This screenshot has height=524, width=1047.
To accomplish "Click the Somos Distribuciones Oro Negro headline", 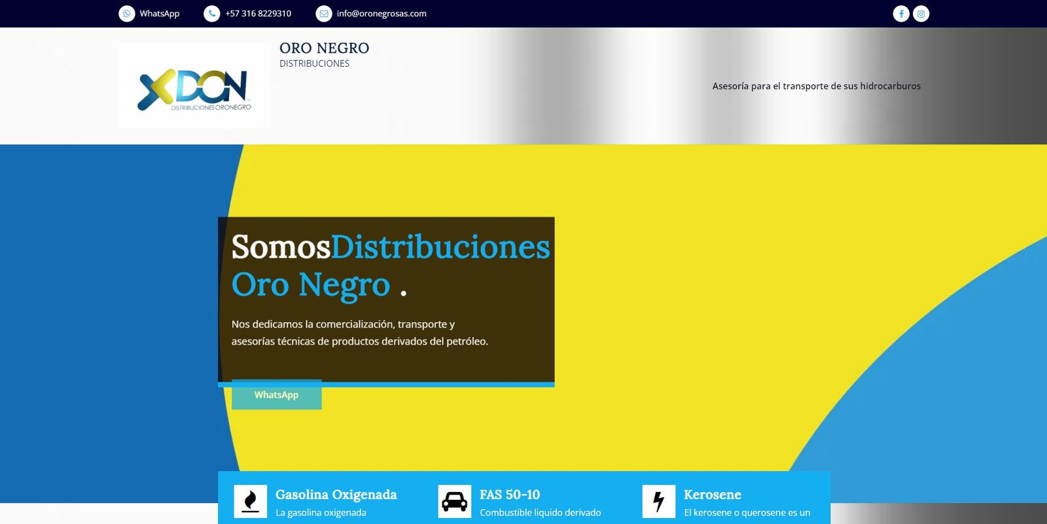I will point(390,266).
